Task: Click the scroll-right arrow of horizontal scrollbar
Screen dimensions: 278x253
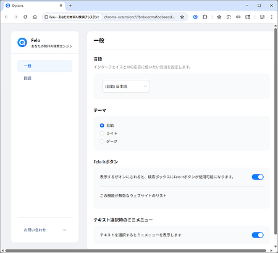Action: pos(271,251)
